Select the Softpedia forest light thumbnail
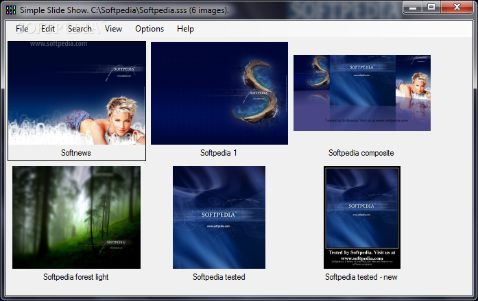478x301 pixels. [77, 217]
